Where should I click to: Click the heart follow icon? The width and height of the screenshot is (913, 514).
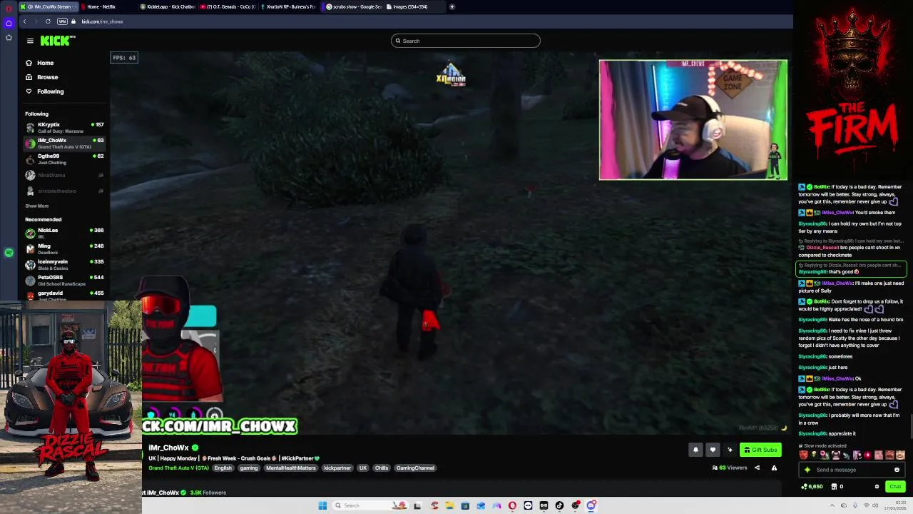[713, 450]
